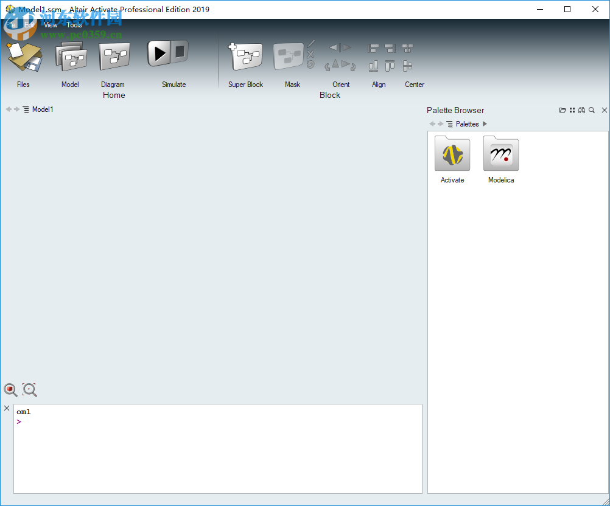Click rotate counterclockwise orient icon
The image size is (610, 506).
pyautogui.click(x=331, y=65)
